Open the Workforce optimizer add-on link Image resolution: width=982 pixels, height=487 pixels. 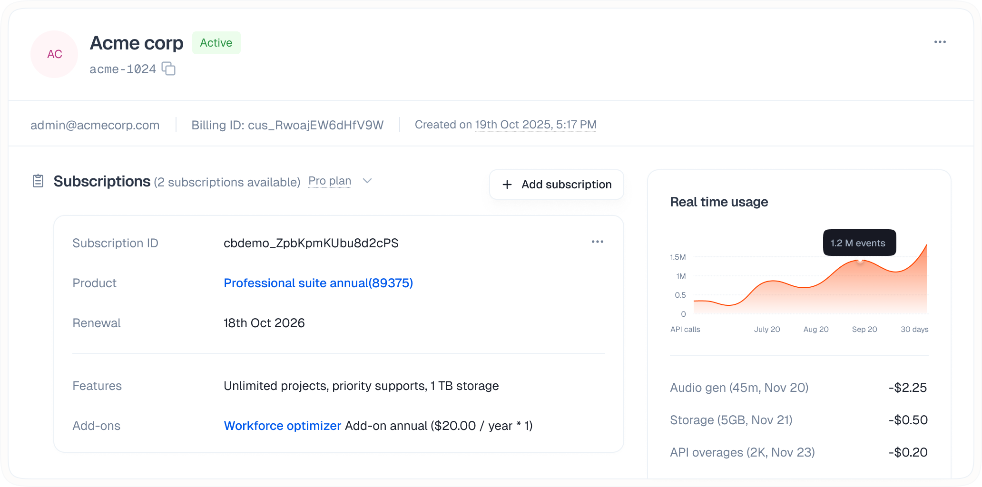click(282, 426)
